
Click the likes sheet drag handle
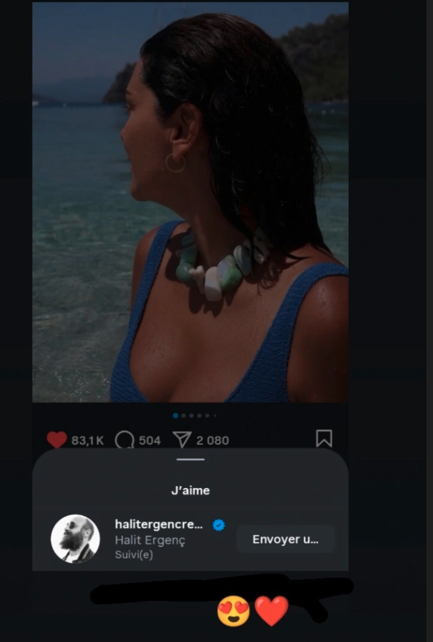(190, 459)
